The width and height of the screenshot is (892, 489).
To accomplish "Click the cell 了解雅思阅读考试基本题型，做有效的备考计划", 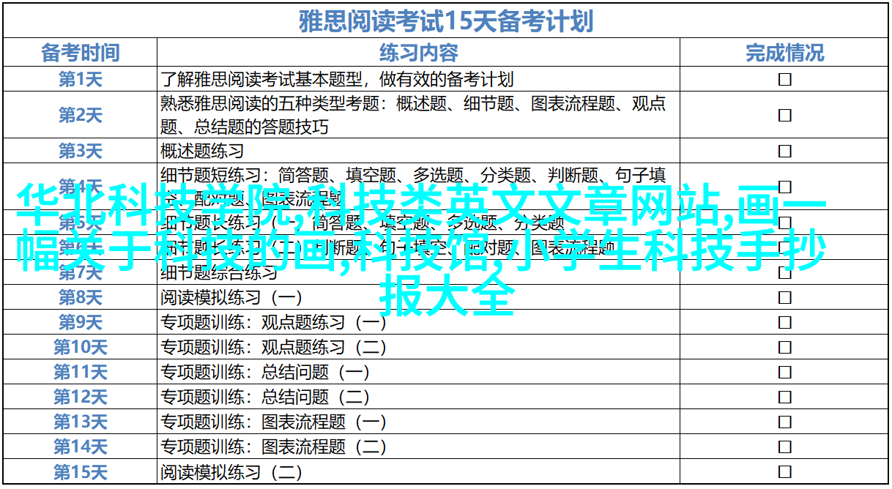I will [x=418, y=79].
